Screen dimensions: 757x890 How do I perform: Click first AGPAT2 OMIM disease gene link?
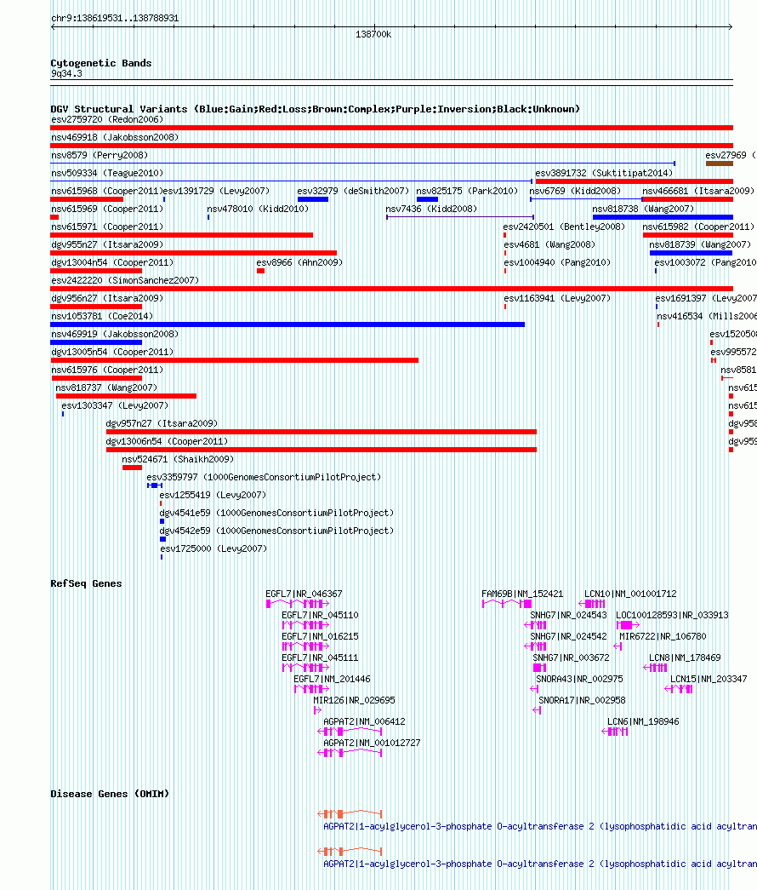click(x=540, y=826)
